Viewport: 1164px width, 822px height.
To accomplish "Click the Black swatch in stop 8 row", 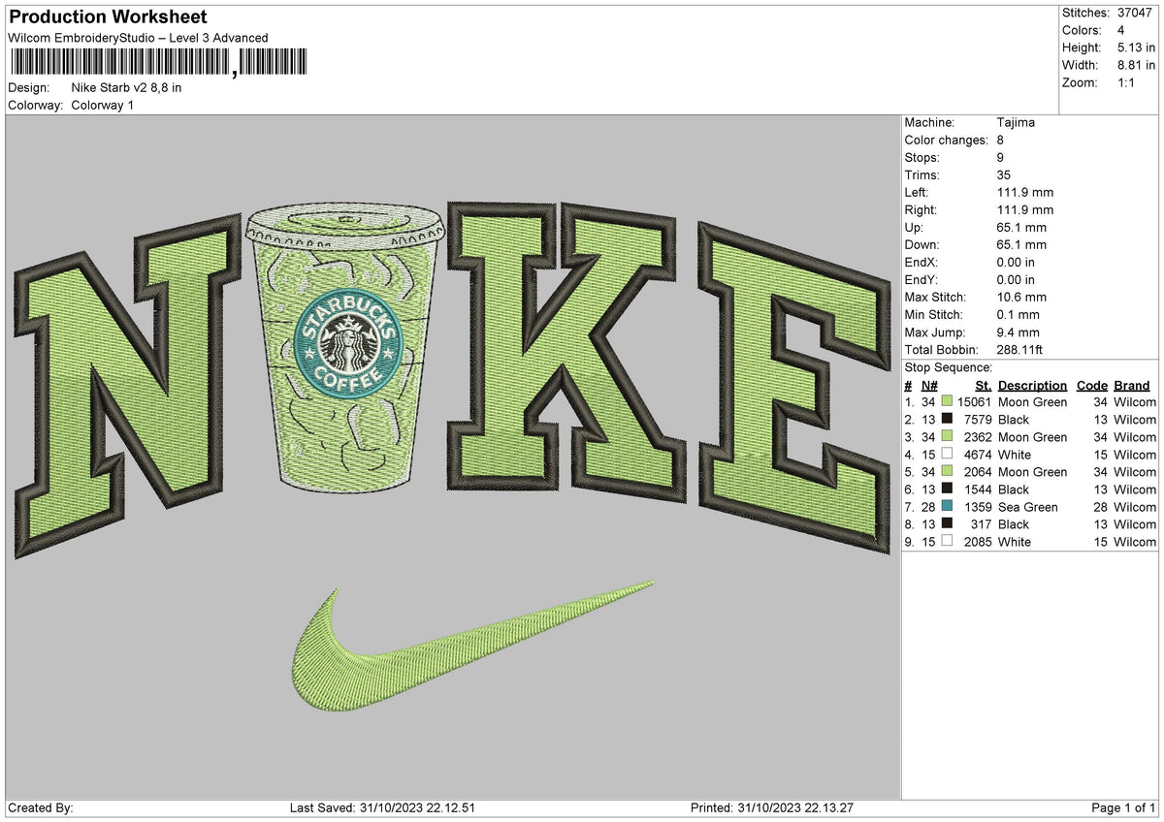I will pos(947,523).
